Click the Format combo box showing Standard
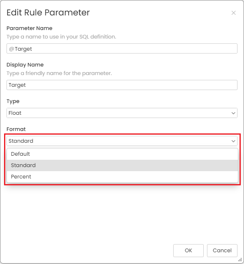The width and height of the screenshot is (244, 264). coord(122,141)
